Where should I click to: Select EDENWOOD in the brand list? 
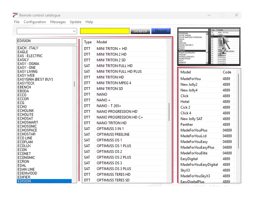[x=27, y=173]
